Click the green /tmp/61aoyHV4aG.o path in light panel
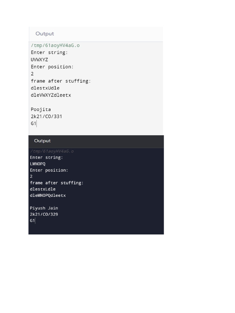Image resolution: width=235 pixels, height=313 pixels. coord(55,46)
